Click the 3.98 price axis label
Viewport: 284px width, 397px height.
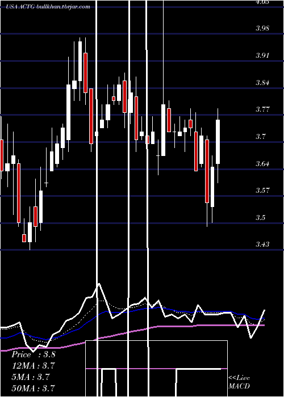pyautogui.click(x=262, y=28)
